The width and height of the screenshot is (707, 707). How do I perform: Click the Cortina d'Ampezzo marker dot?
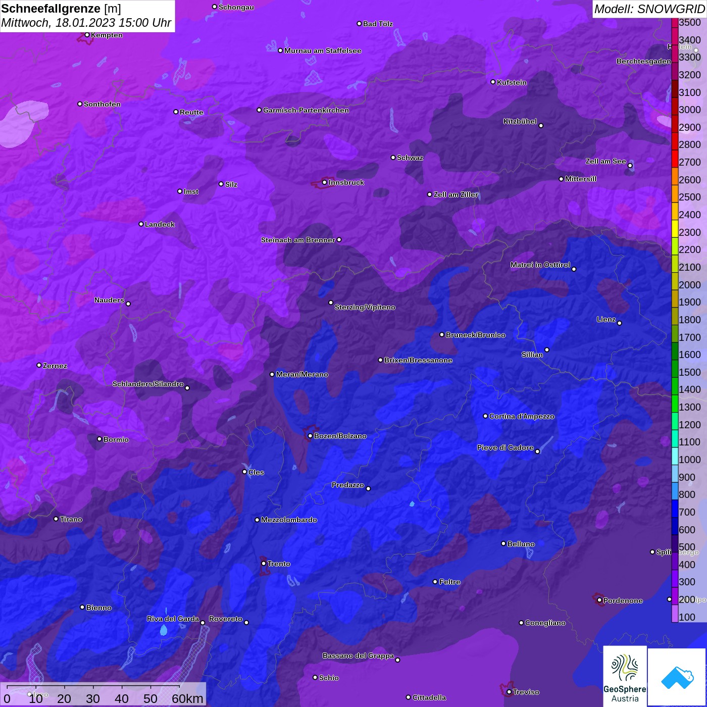485,416
